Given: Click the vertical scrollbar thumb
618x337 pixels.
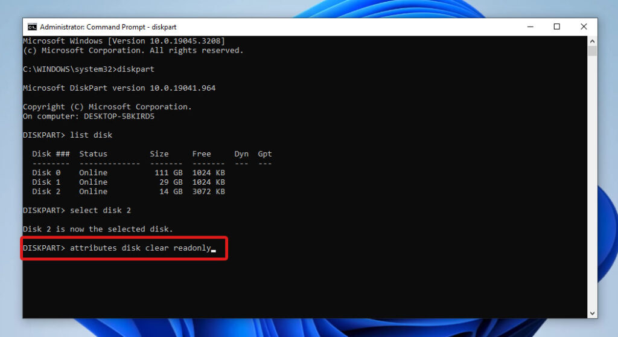Looking at the screenshot, I should pyautogui.click(x=592, y=51).
